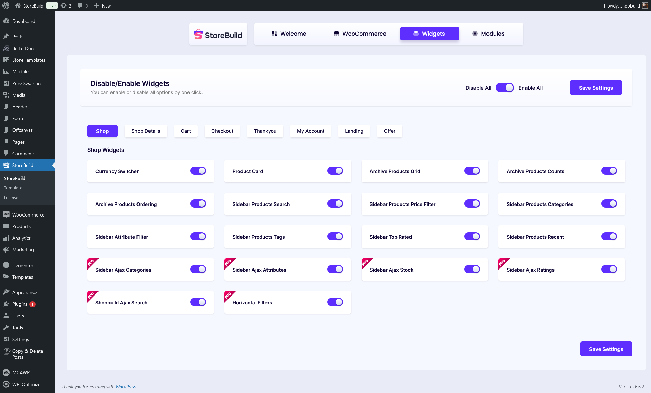Viewport: 651px width, 393px height.
Task: Click the Offcanvas icon in sidebar
Action: [6, 130]
